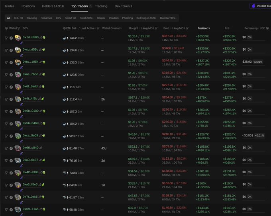Click the blue pen icon under 0xae..7b3c
This screenshot has height=216, width=271.
pyautogui.click(x=22, y=80)
